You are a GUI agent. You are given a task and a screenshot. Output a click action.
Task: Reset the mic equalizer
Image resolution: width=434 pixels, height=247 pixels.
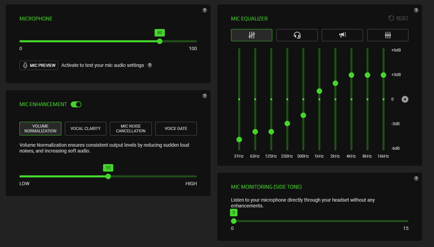(x=399, y=18)
